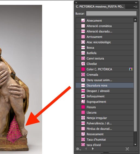Open the swatch libraries menu icon
Viewport: 140px width, 154px height.
pyautogui.click(x=79, y=149)
